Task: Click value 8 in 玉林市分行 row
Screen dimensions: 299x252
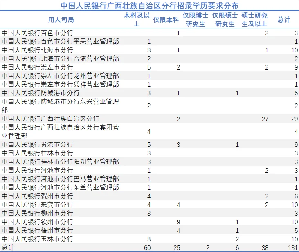Action: [x=149, y=239]
